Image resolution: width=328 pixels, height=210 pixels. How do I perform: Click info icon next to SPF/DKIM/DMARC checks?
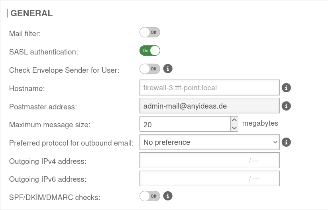(168, 196)
